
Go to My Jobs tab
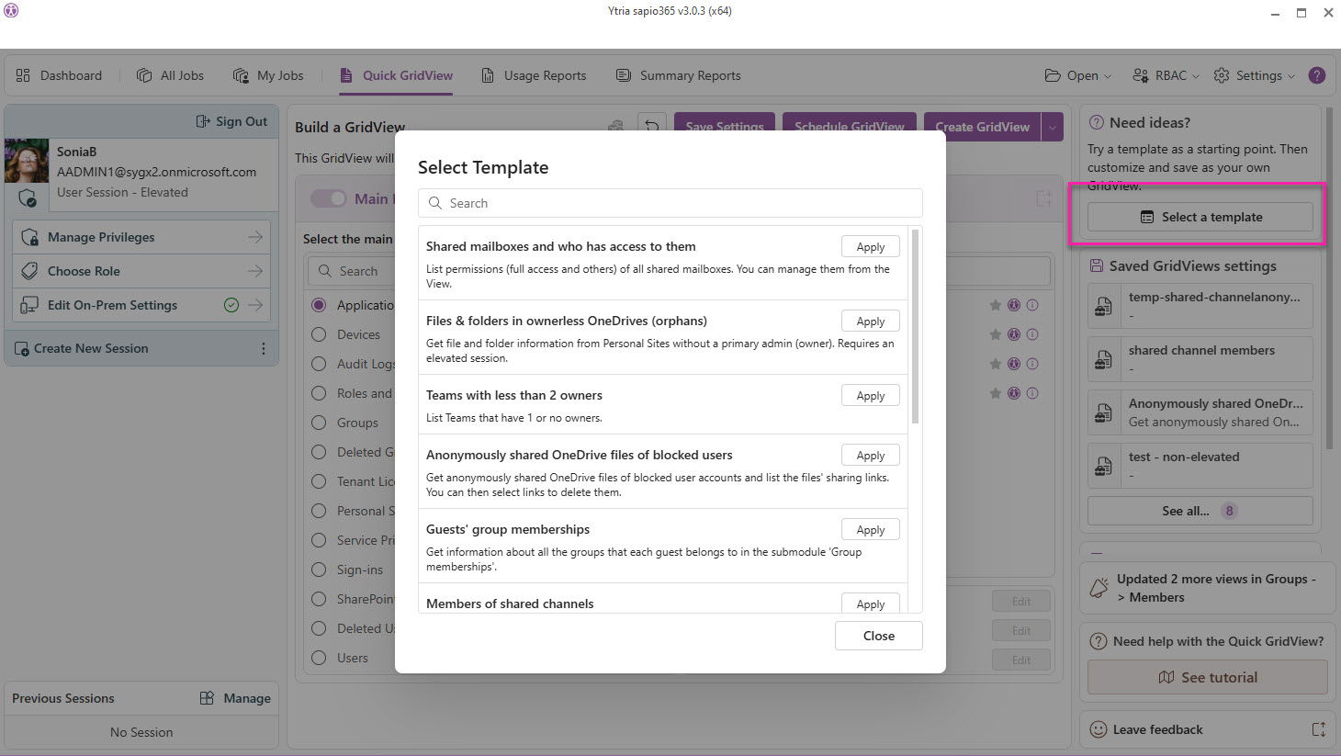tap(268, 75)
